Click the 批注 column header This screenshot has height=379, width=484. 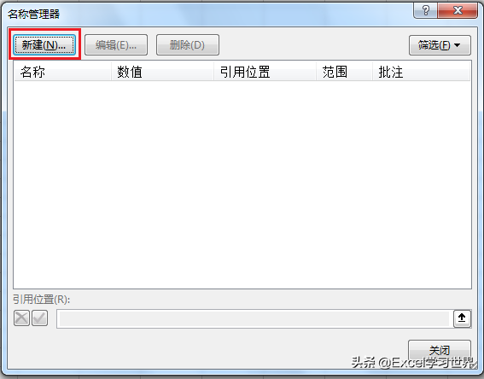pyautogui.click(x=422, y=72)
